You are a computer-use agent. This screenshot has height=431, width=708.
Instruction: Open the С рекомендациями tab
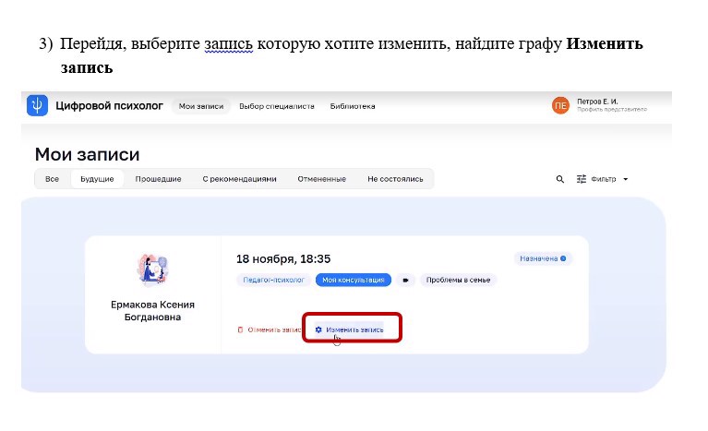tap(239, 179)
